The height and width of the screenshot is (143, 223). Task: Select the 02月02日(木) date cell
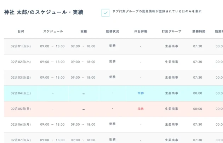point(21,62)
